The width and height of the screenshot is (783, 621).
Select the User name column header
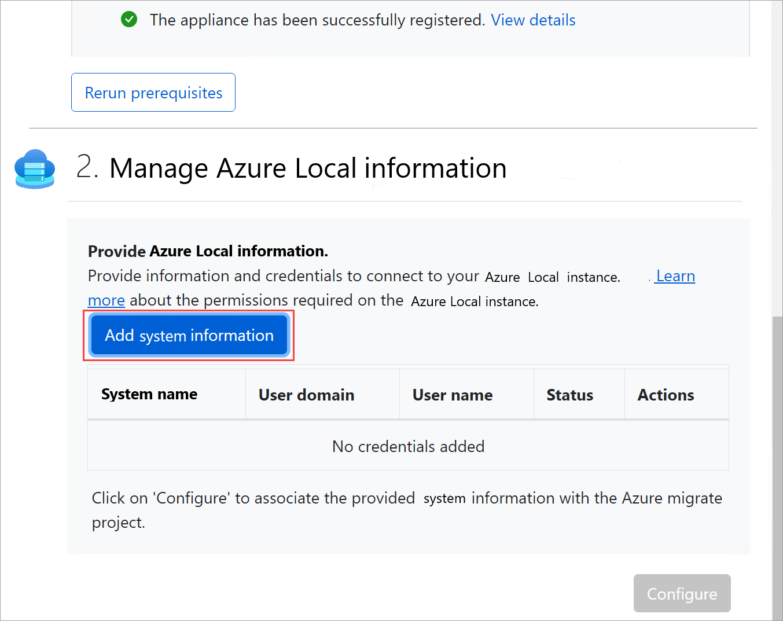[453, 394]
